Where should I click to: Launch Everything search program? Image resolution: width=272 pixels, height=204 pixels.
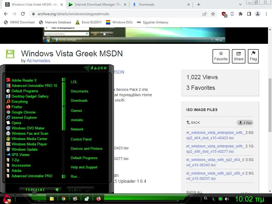17,102
